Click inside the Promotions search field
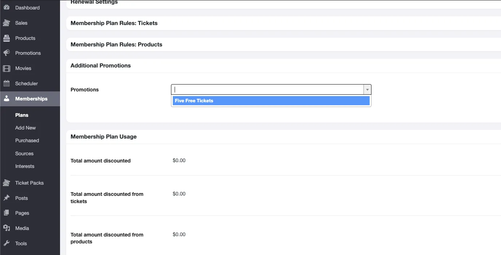The height and width of the screenshot is (255, 501). tap(267, 90)
